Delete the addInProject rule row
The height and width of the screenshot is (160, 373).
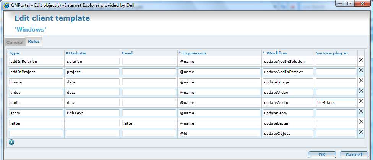click(x=361, y=70)
